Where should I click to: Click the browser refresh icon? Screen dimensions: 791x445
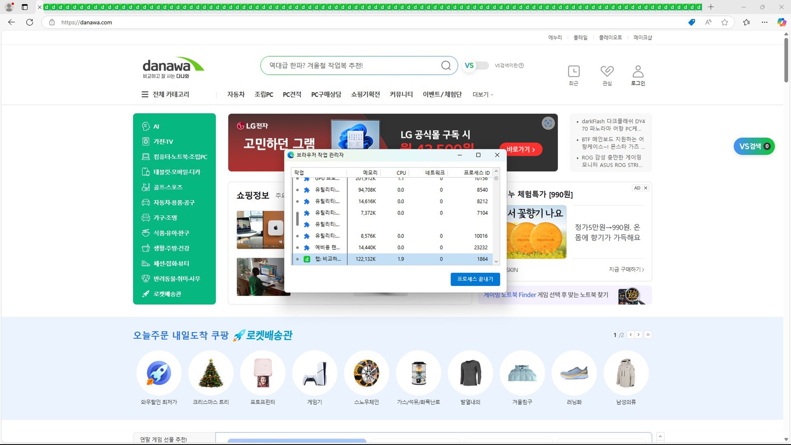30,22
